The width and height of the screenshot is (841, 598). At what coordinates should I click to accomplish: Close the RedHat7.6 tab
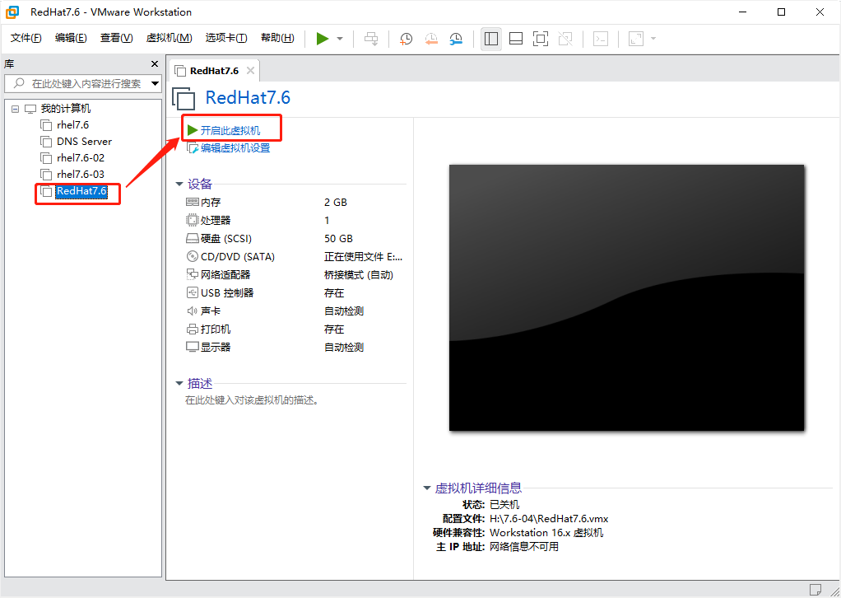[x=250, y=70]
